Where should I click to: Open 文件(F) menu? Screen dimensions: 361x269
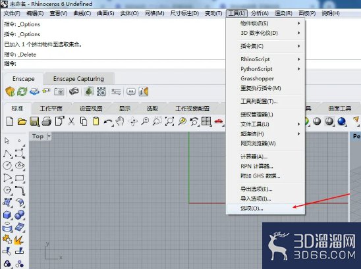click(x=12, y=13)
